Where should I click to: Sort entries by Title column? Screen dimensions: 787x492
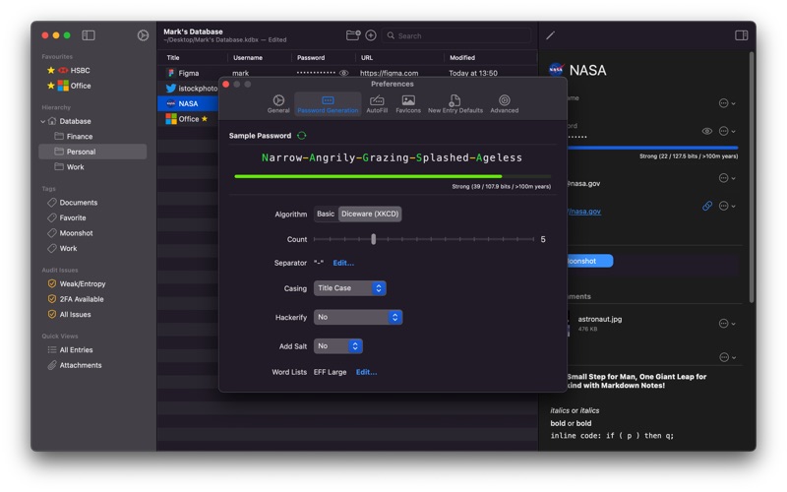173,58
